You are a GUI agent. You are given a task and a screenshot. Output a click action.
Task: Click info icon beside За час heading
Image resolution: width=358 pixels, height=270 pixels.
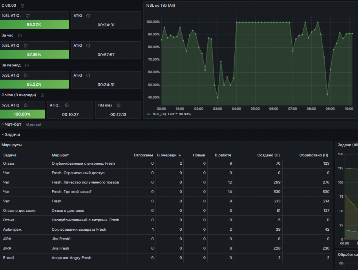20,35
